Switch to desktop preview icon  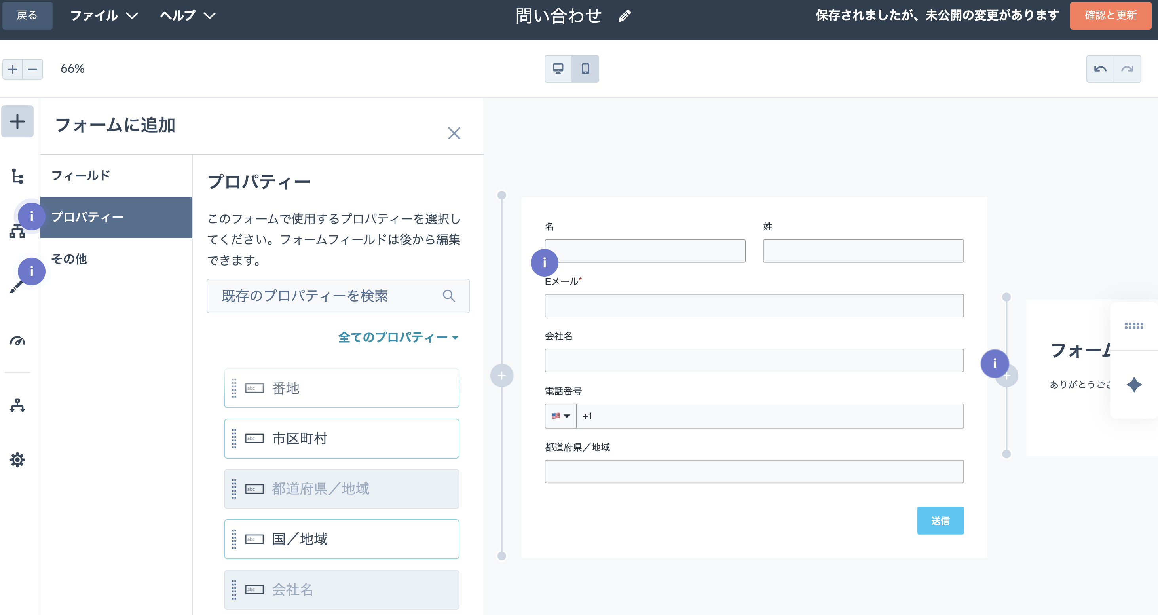tap(558, 69)
